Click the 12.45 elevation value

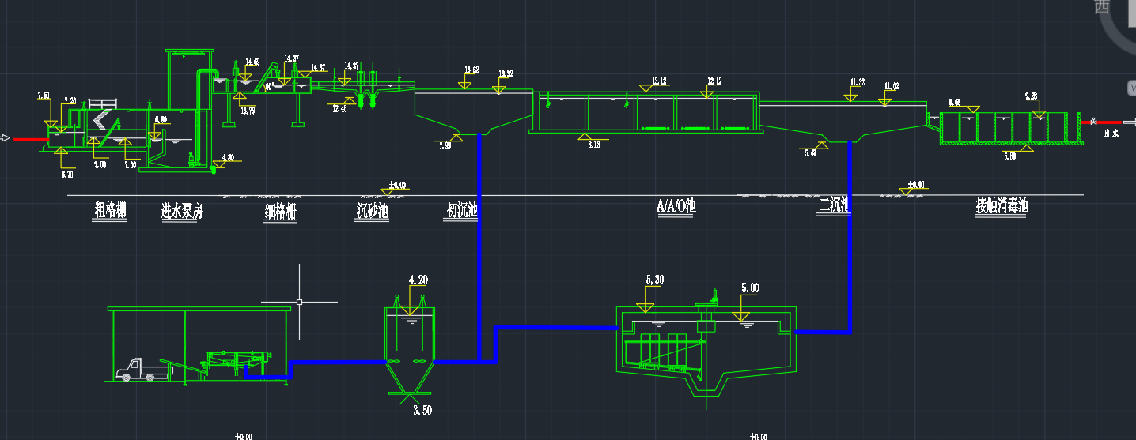coord(339,109)
